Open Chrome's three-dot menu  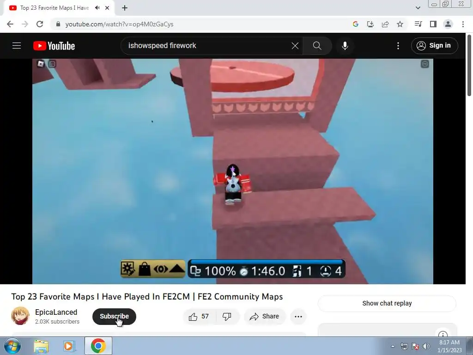point(463,24)
